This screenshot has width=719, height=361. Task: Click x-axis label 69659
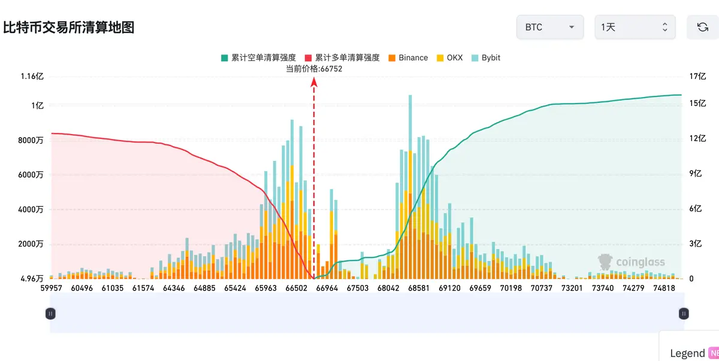[x=480, y=288]
